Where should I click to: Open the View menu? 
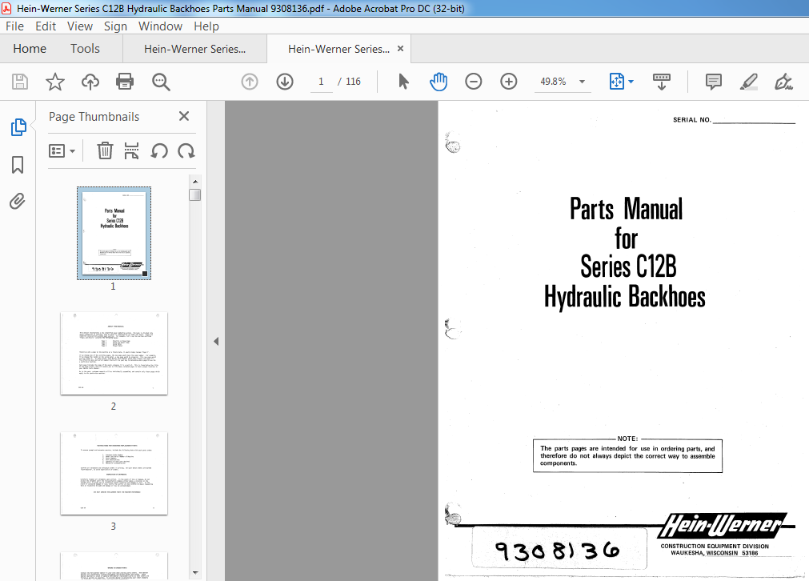pos(80,26)
